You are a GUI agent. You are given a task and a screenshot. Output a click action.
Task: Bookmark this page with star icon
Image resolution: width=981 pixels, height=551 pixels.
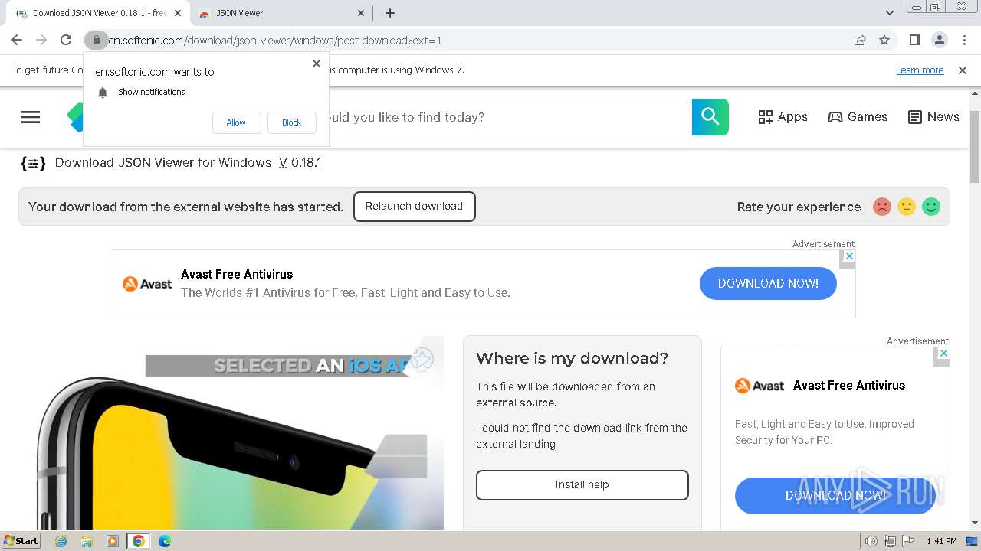[884, 40]
